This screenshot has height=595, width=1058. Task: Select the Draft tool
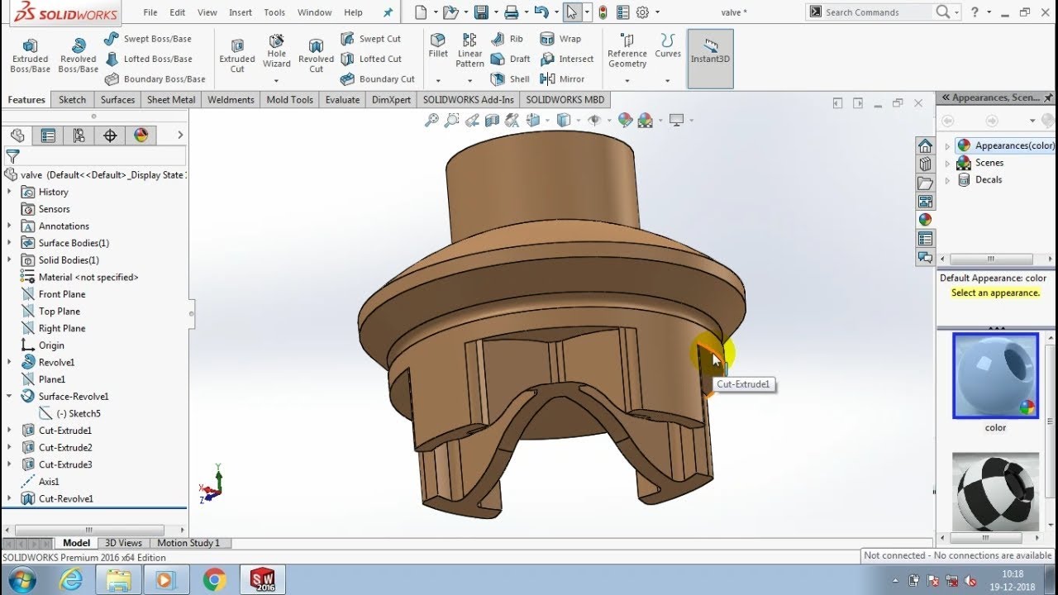pyautogui.click(x=511, y=59)
